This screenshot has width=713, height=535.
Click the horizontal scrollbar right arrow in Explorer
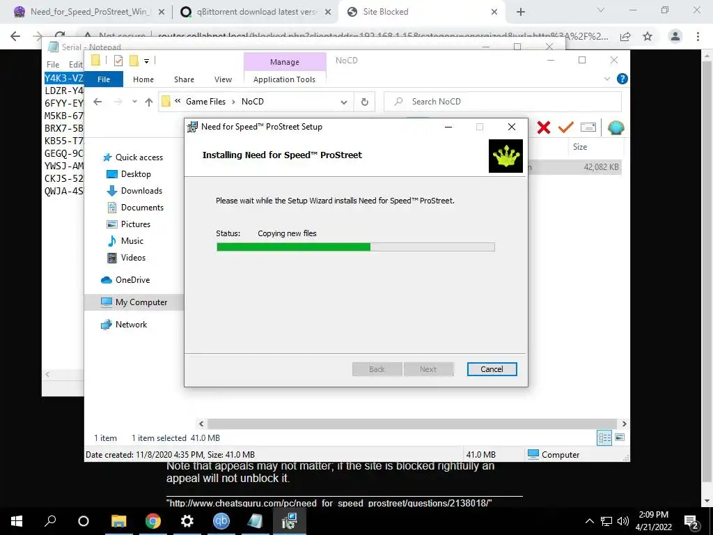pos(624,424)
